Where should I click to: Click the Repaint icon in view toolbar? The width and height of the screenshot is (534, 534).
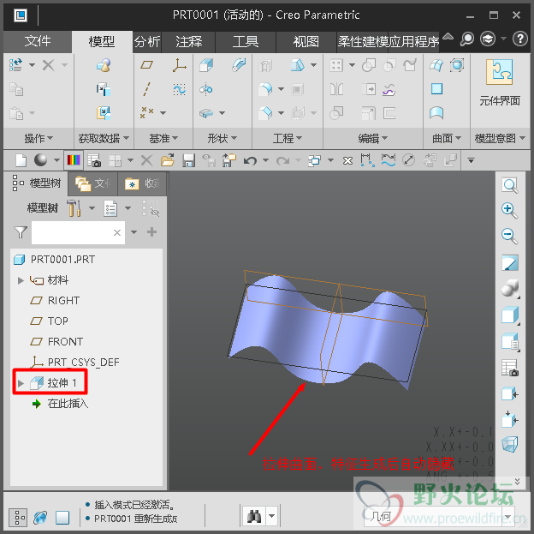click(510, 263)
